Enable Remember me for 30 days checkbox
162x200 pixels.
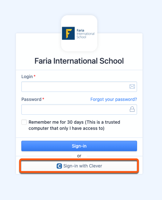pyautogui.click(x=24, y=122)
